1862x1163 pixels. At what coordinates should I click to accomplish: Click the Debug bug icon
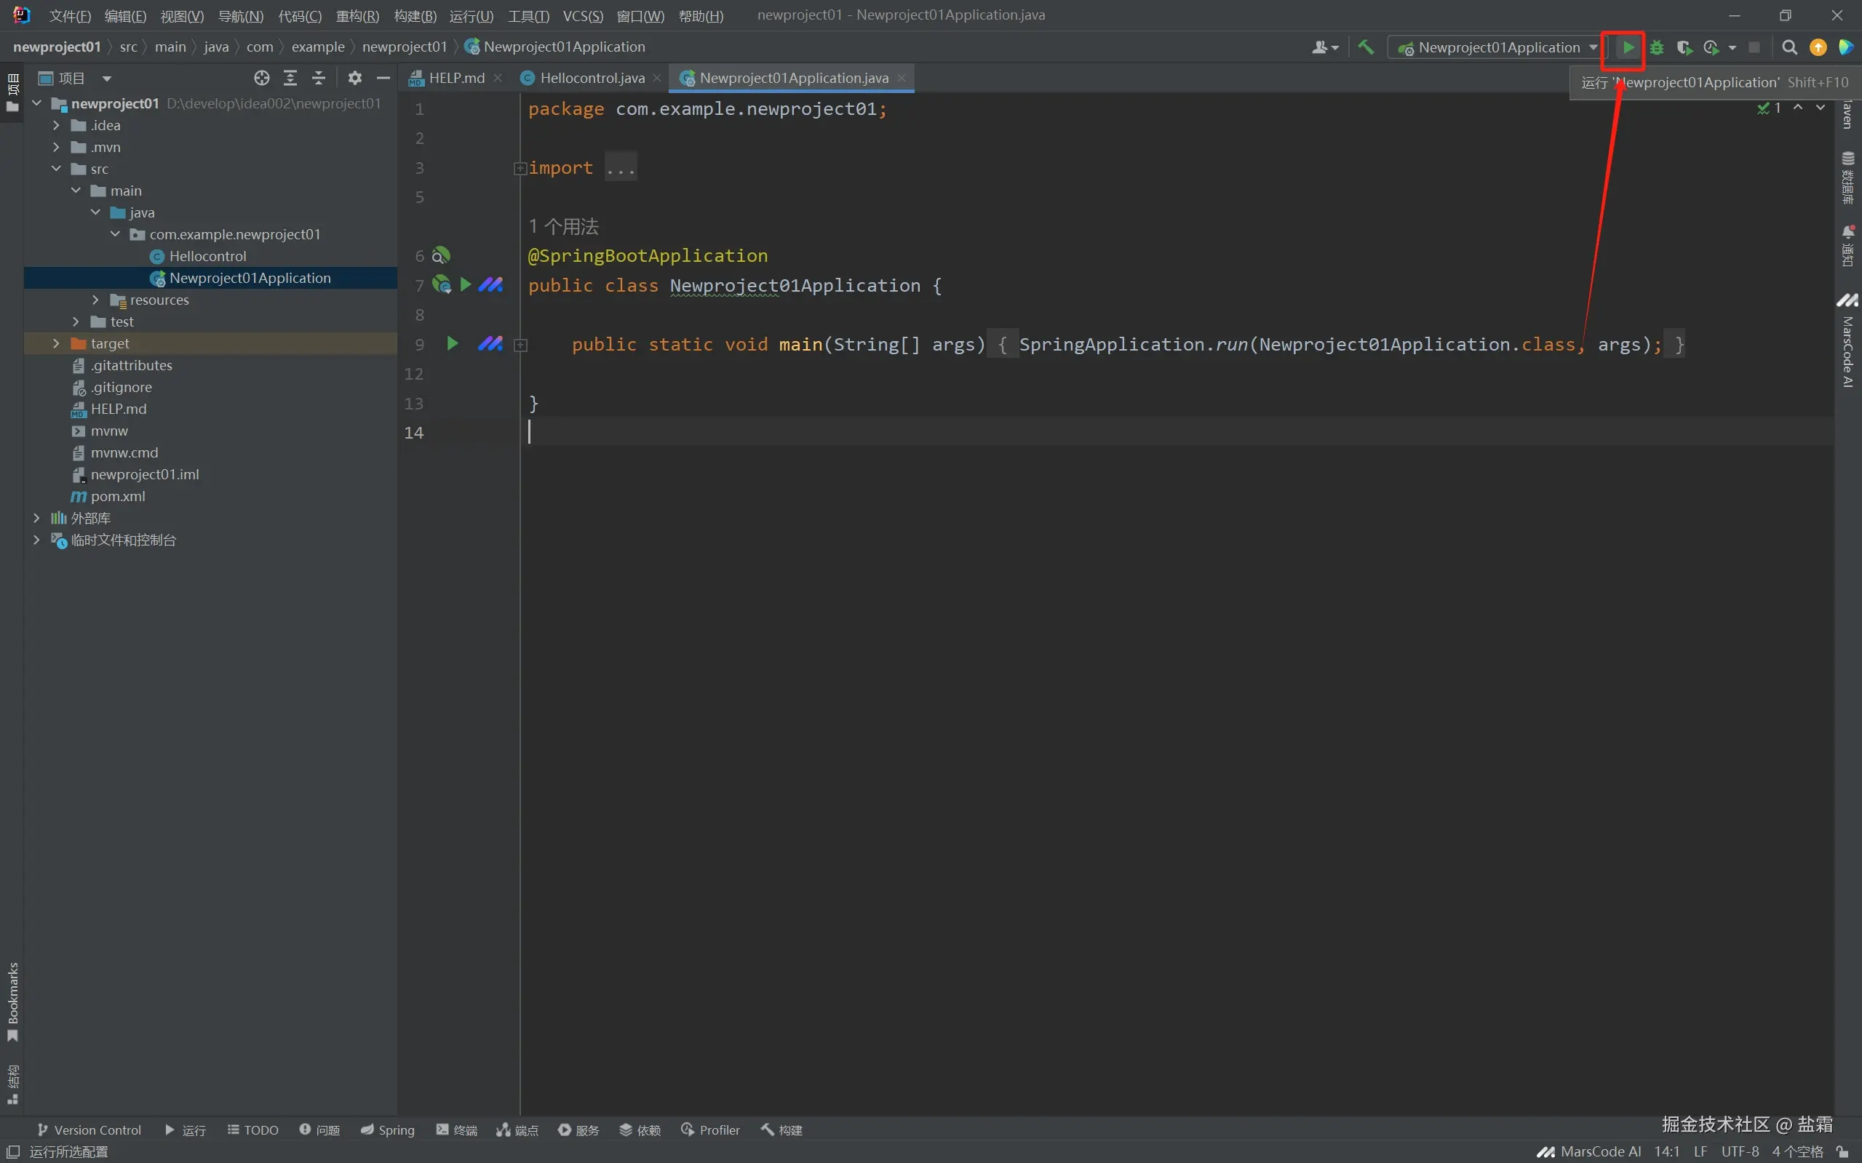pyautogui.click(x=1657, y=48)
